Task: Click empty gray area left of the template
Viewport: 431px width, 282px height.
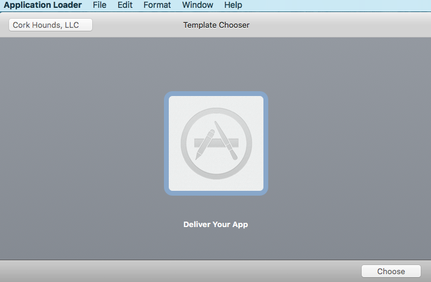Action: click(78, 145)
